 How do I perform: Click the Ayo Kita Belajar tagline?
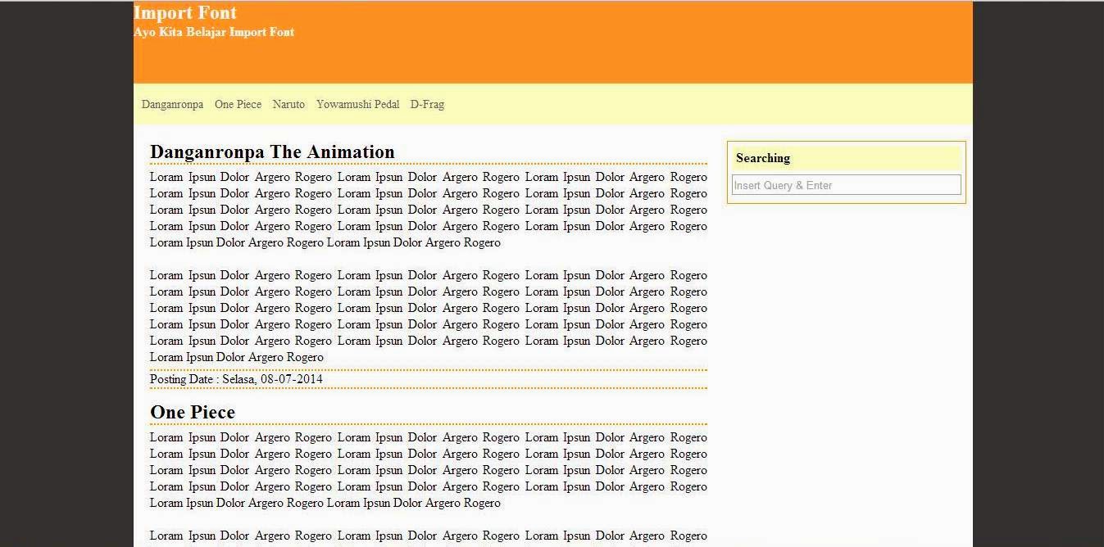pos(214,32)
